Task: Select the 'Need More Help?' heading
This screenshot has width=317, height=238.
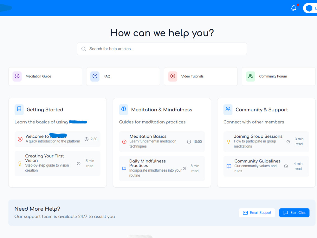Action: [37, 209]
